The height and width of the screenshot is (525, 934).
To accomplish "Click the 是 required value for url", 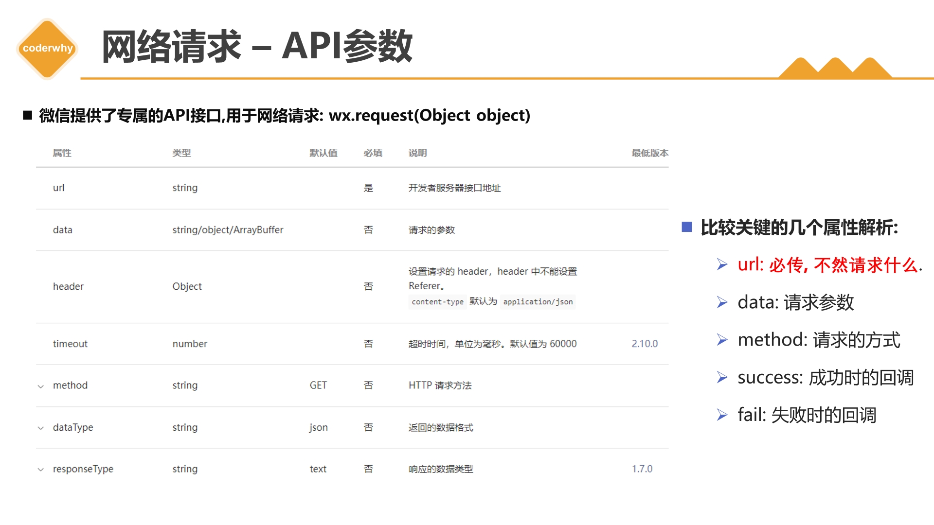I will coord(368,188).
